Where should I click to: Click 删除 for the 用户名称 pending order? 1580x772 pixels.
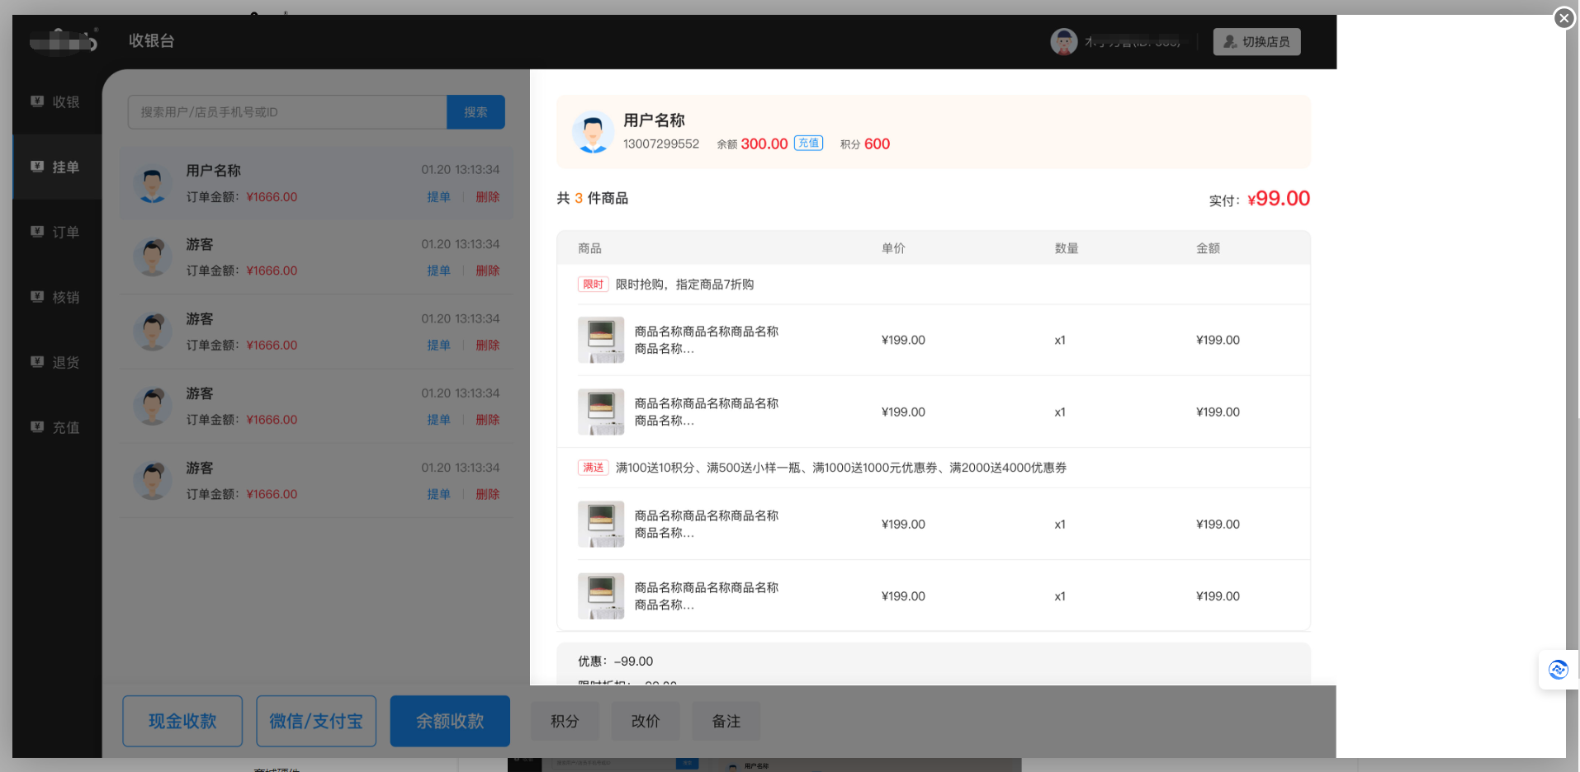(x=487, y=197)
